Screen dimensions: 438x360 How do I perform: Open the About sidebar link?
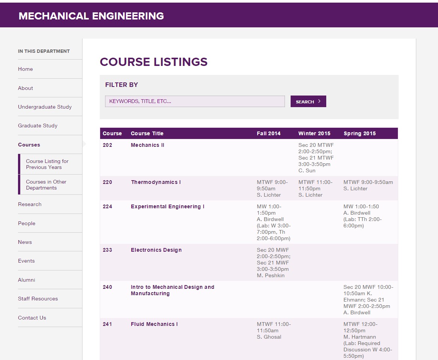[25, 88]
